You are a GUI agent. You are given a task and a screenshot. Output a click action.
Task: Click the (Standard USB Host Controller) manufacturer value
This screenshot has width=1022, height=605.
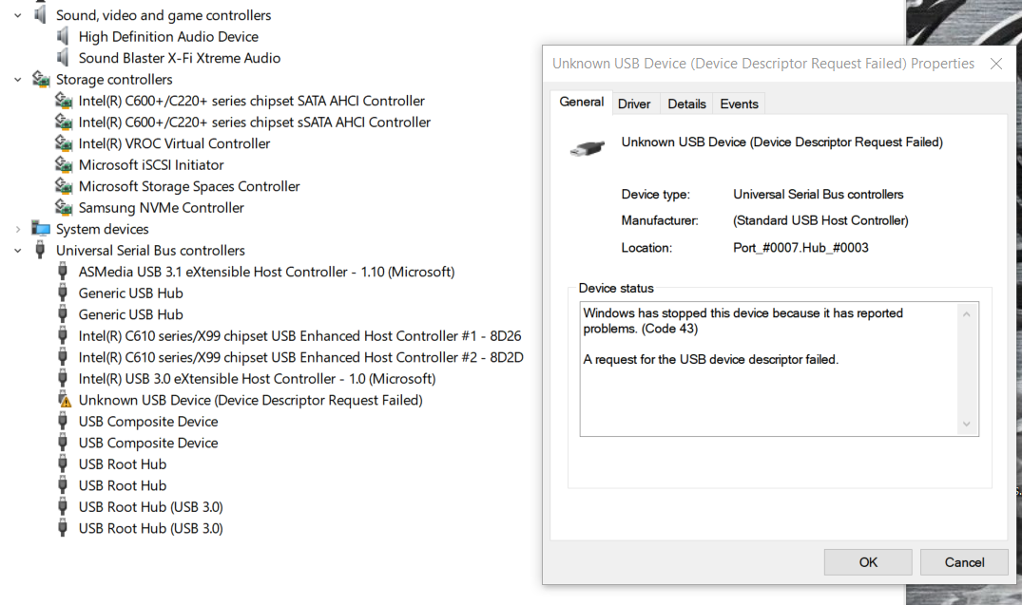(x=820, y=220)
